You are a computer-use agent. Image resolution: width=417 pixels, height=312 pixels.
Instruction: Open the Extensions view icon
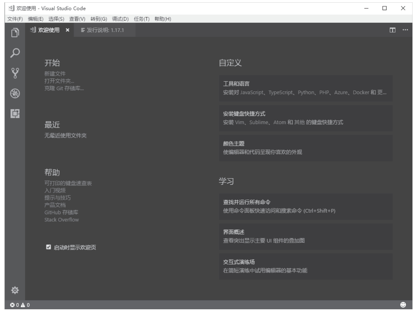[15, 114]
